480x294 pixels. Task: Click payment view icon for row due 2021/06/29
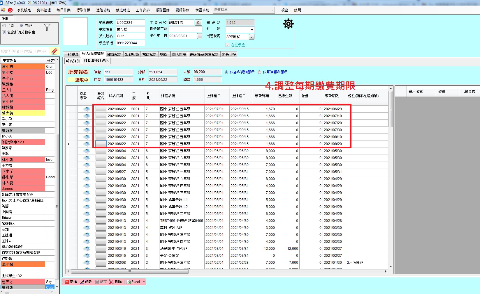pyautogui.click(x=87, y=109)
